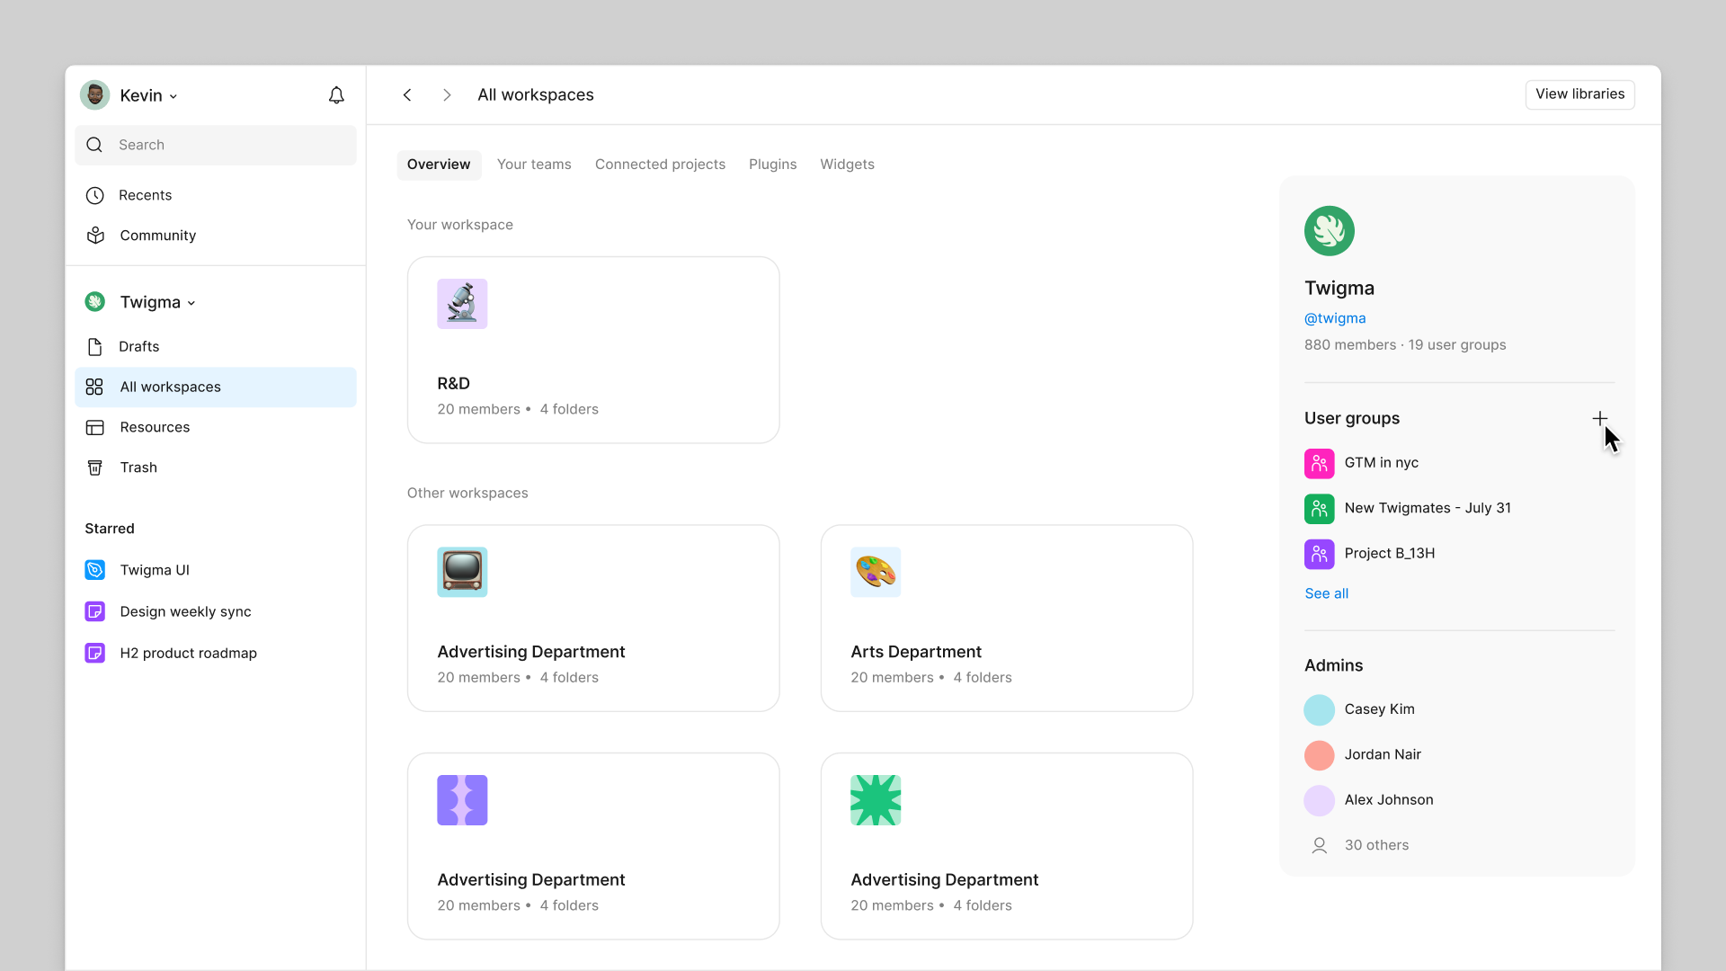Open the Trash
This screenshot has width=1726, height=971.
point(137,467)
